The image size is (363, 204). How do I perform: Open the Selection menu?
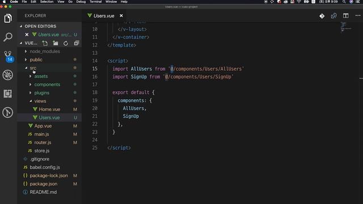pyautogui.click(x=47, y=2)
